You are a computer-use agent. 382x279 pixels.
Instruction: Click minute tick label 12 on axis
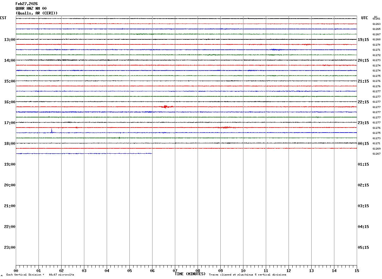pos(289,271)
